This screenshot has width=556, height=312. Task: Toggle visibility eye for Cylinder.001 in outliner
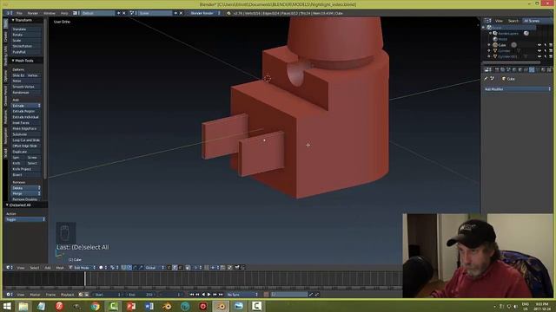tap(539, 56)
